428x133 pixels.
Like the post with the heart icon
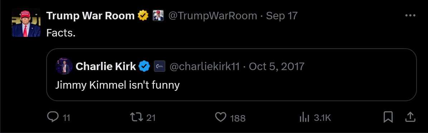[220, 118]
